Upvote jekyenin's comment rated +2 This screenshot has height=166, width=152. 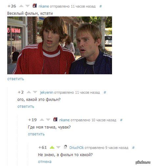click(x=29, y=92)
